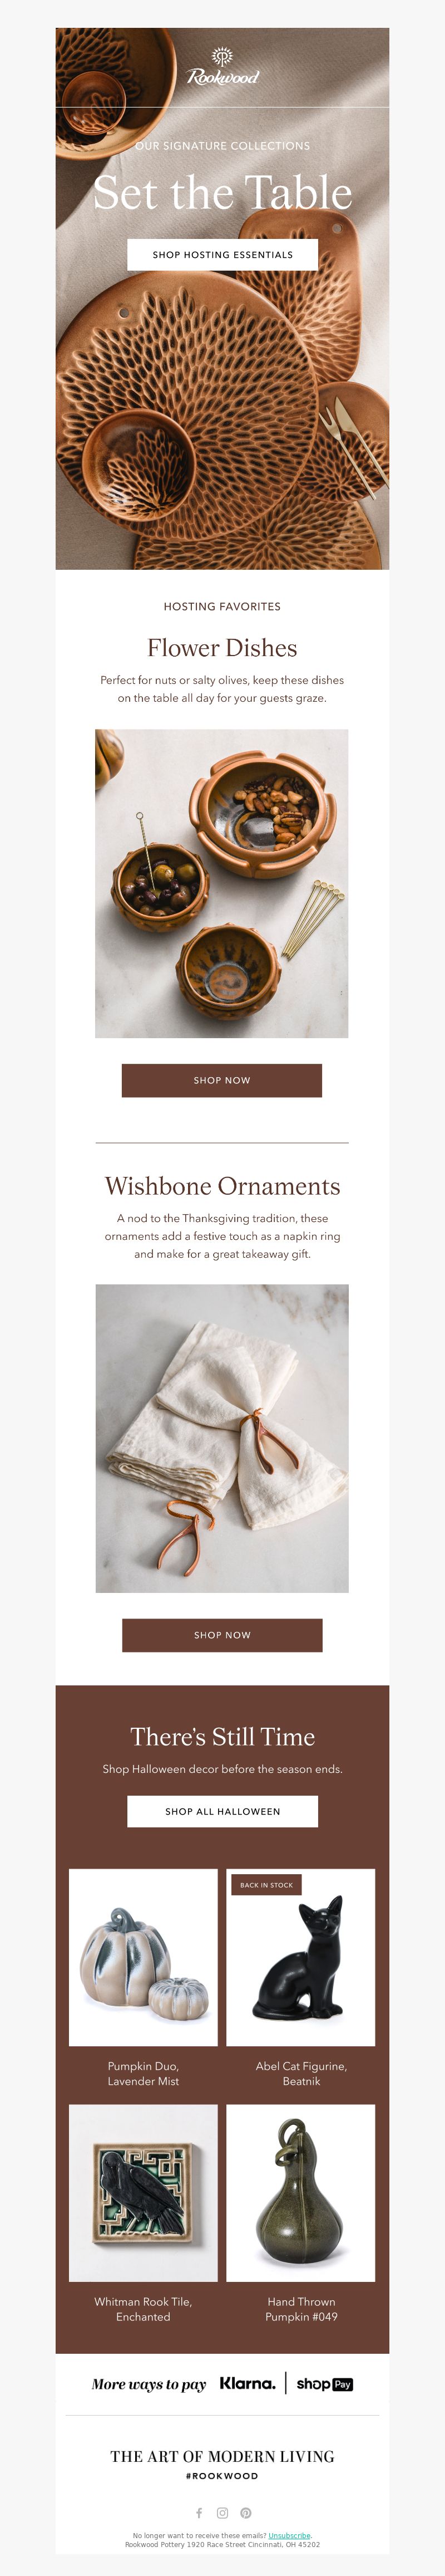Select the Abel Cat Figurine image
The width and height of the screenshot is (445, 2576).
[x=301, y=1957]
